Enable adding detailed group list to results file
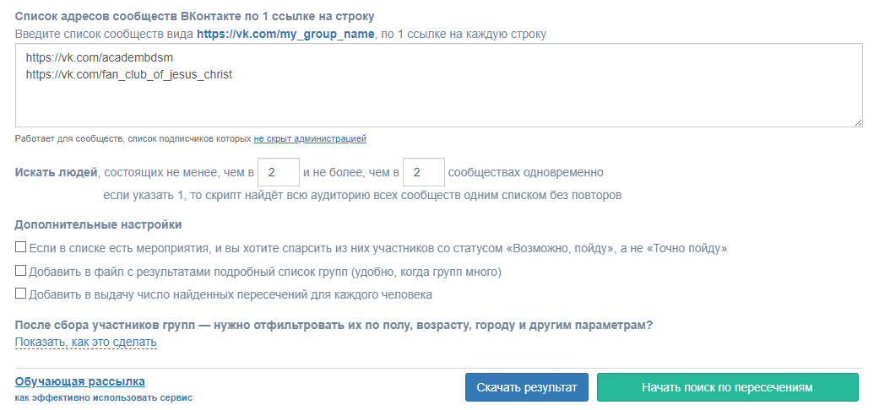This screenshot has width=879, height=410. (21, 272)
